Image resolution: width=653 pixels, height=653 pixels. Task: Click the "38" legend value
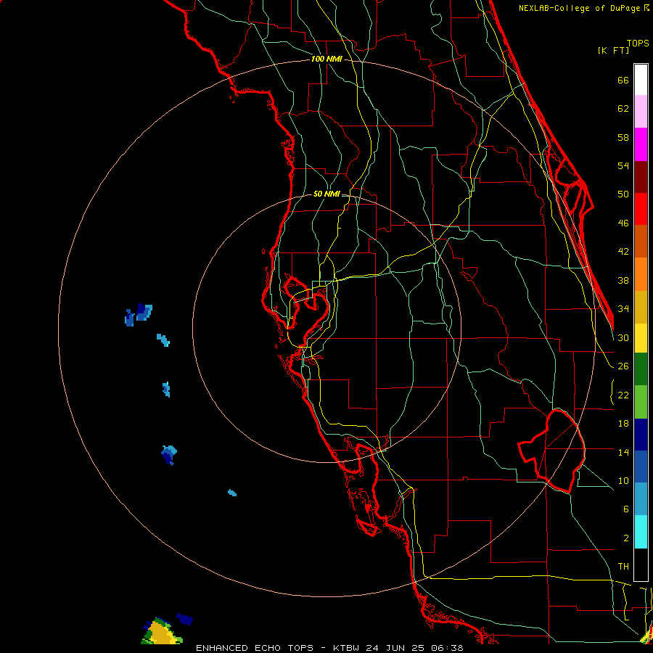coord(623,281)
